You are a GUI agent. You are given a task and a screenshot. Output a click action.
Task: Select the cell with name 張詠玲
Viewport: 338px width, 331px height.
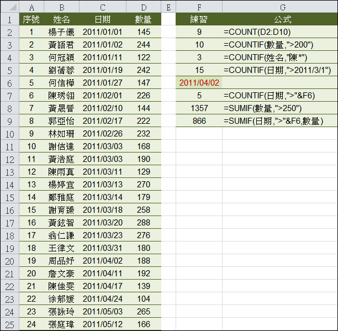pos(62,311)
